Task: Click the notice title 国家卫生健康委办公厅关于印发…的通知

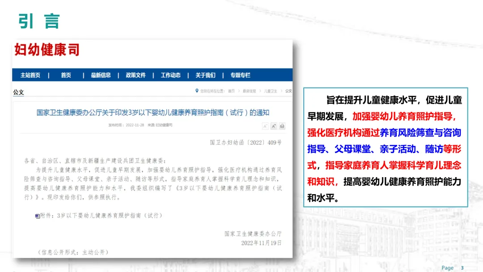Action: tap(153, 113)
